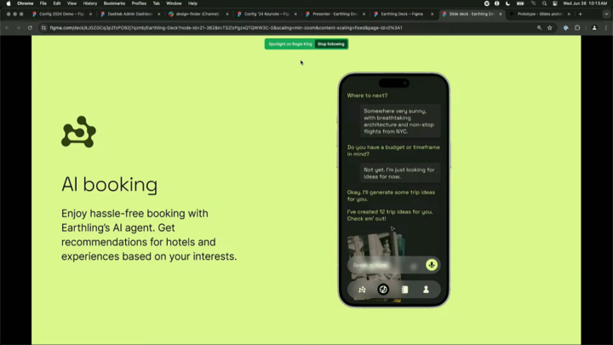Image resolution: width=613 pixels, height=345 pixels.
Task: Click the figma.com URL in the address bar
Action: pos(226,28)
